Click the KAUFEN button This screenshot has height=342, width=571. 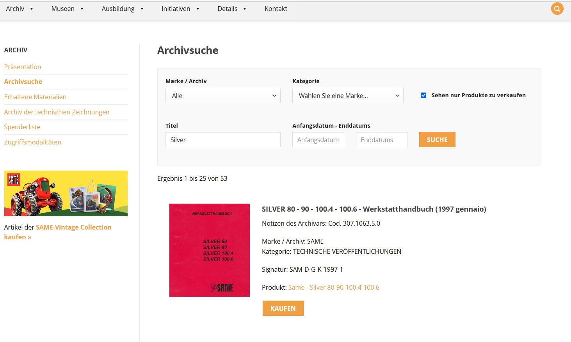[283, 308]
